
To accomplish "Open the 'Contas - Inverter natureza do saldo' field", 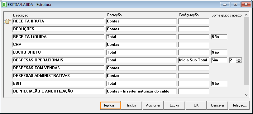I will click(x=141, y=91).
